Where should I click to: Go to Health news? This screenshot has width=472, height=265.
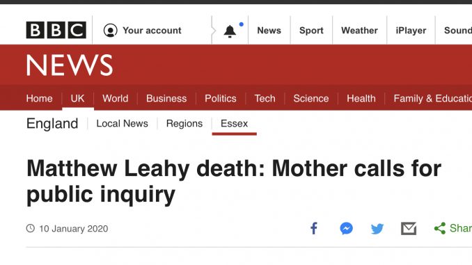361,98
